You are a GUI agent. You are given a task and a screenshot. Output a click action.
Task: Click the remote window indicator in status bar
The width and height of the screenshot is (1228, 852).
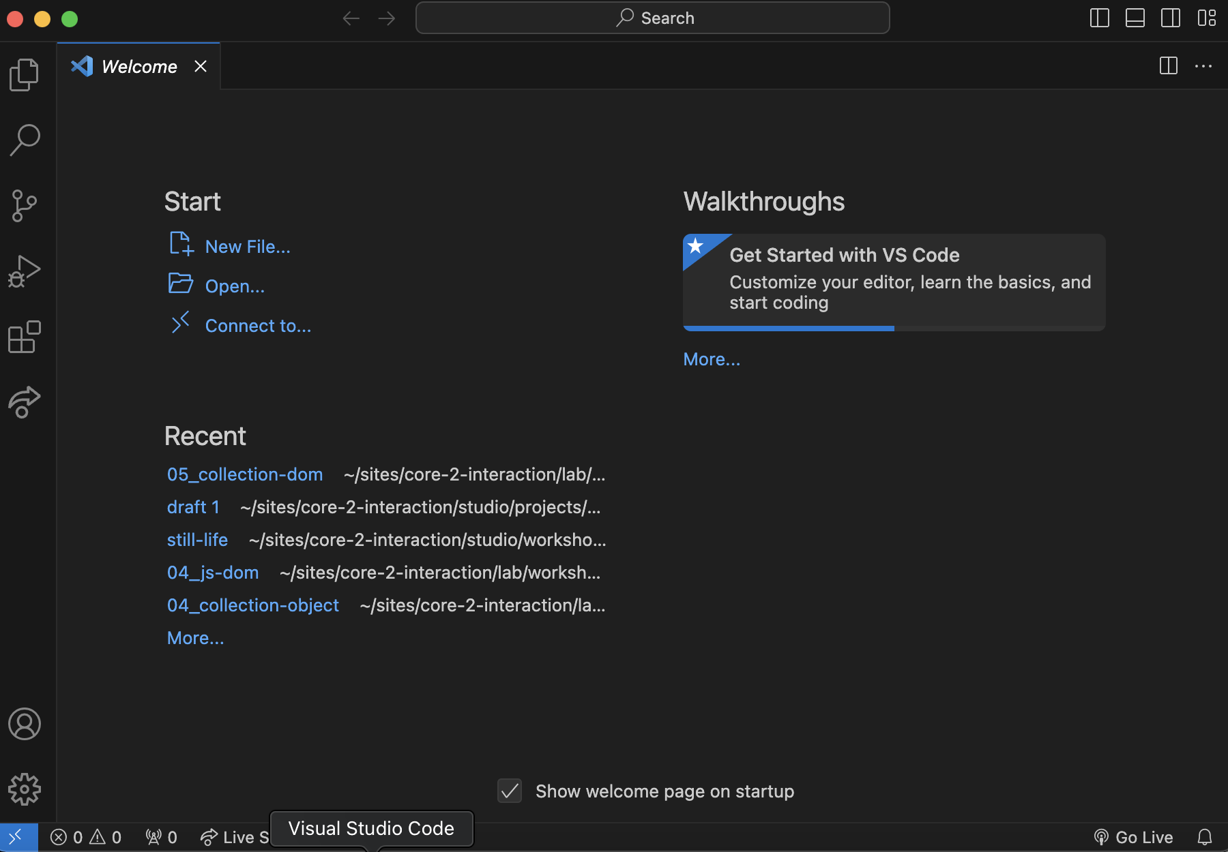tap(18, 837)
